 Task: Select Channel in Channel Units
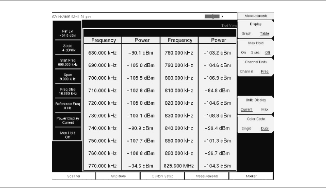point(247,71)
